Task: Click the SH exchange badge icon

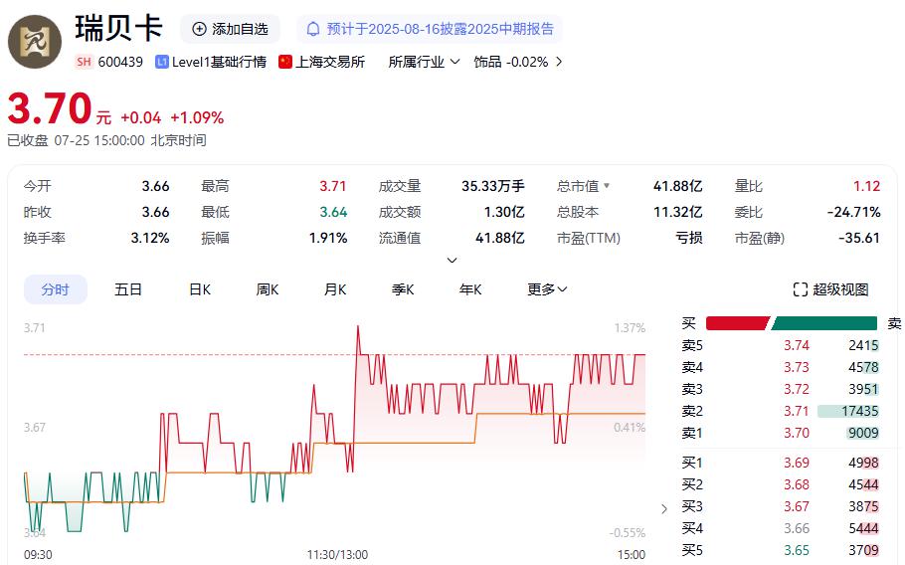Action: click(x=85, y=62)
